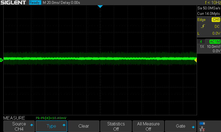Click the MEASURE menu title
This screenshot has height=132, width=221.
(14, 118)
